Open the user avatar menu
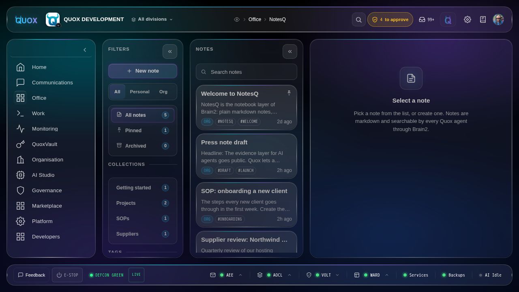 (498, 19)
